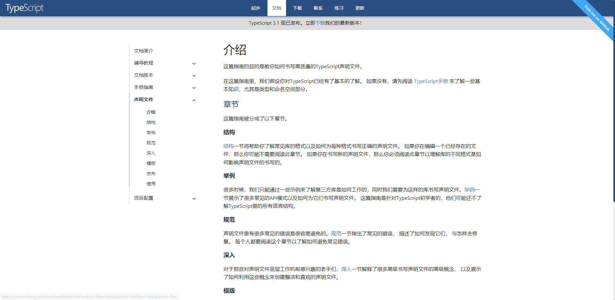Screen dimensions: 615x300
Task: Follow the 结构 link in the paragraph
Action: click(x=228, y=146)
